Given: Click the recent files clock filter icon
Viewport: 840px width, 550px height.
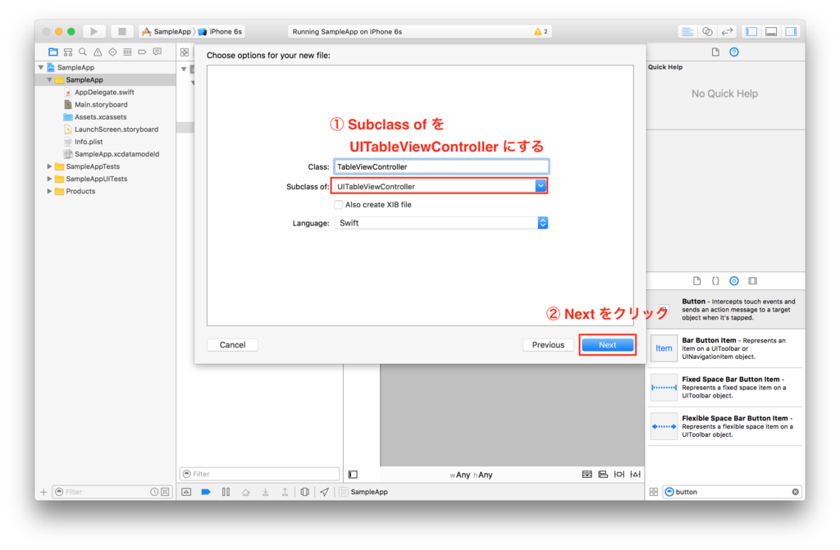Looking at the screenshot, I should pos(154,492).
